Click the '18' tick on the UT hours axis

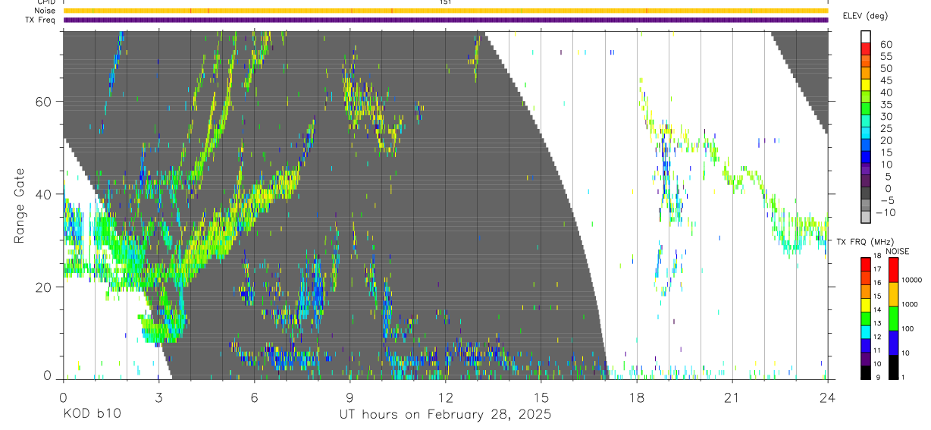(636, 397)
